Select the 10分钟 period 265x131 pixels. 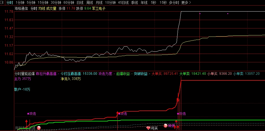pos(110,3)
